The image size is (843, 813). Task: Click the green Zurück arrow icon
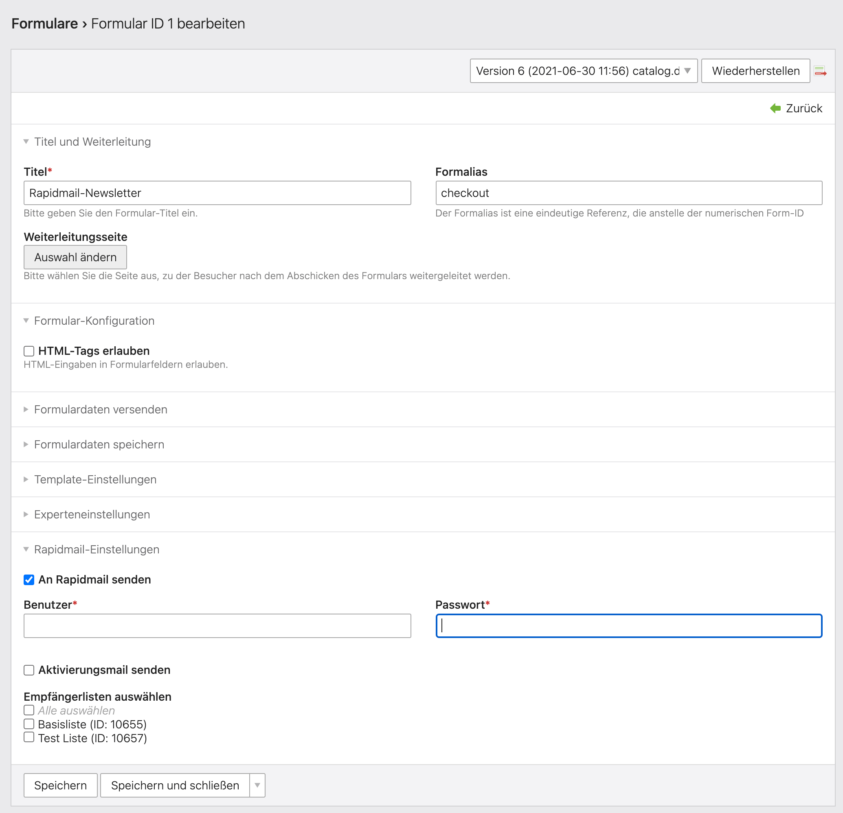tap(775, 108)
